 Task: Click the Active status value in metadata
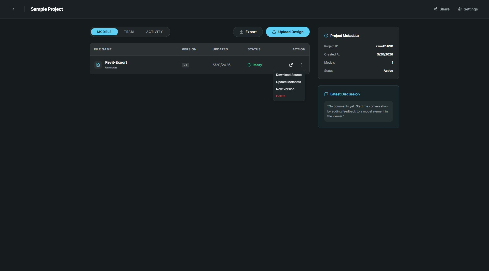click(x=388, y=71)
